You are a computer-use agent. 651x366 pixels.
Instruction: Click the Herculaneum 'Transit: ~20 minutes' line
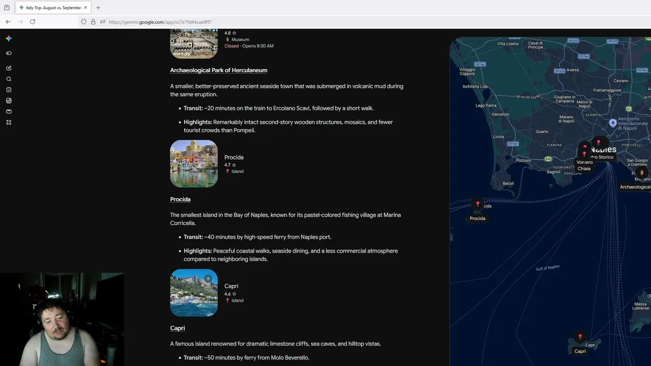click(x=279, y=108)
